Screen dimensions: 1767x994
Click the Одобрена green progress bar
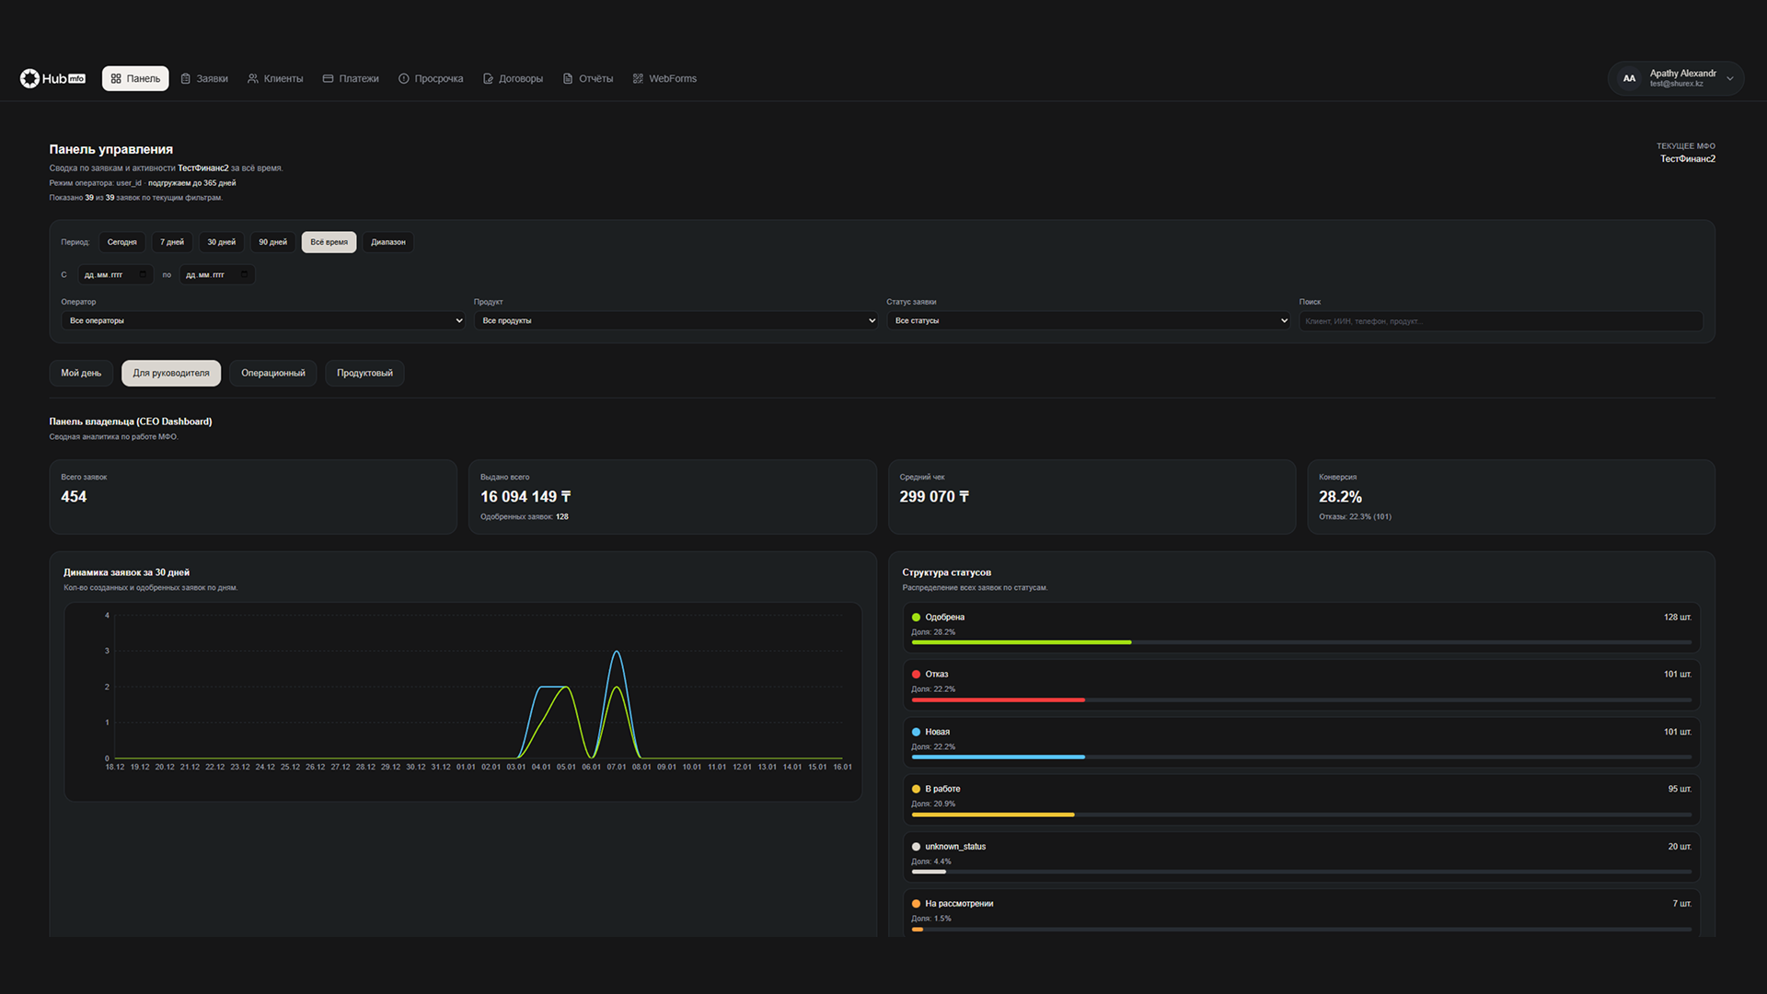[1021, 642]
